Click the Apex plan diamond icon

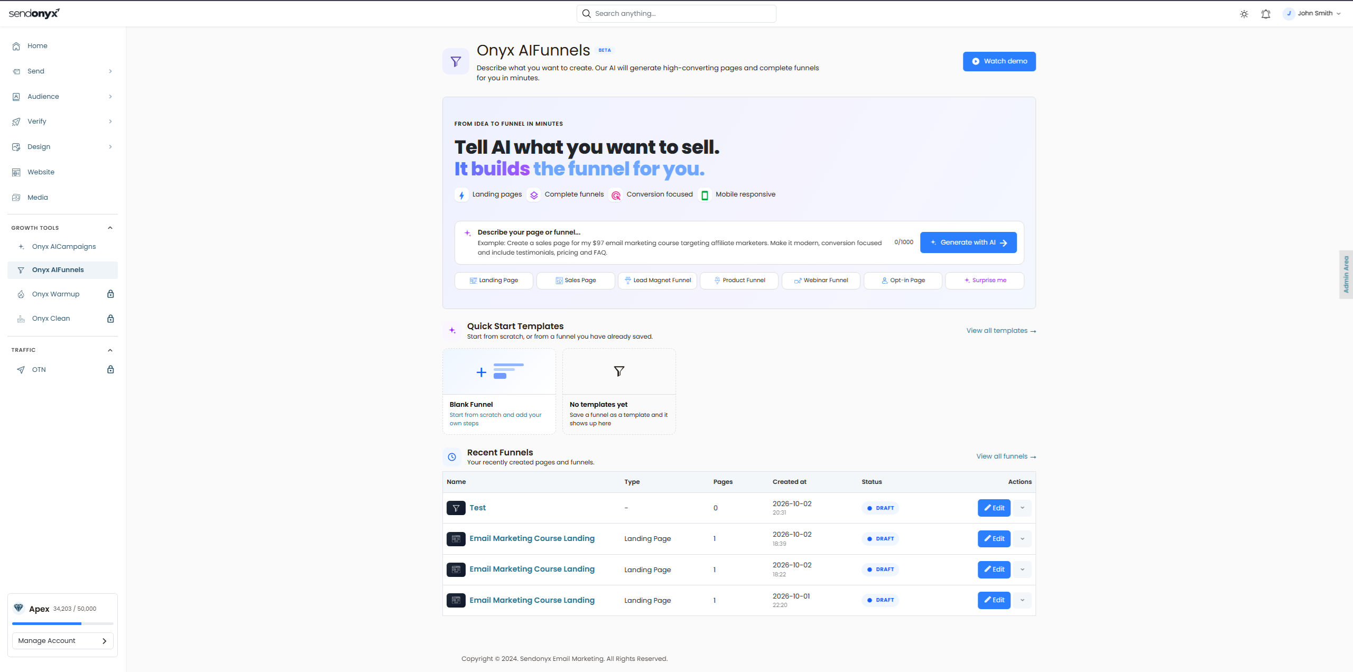pos(18,608)
